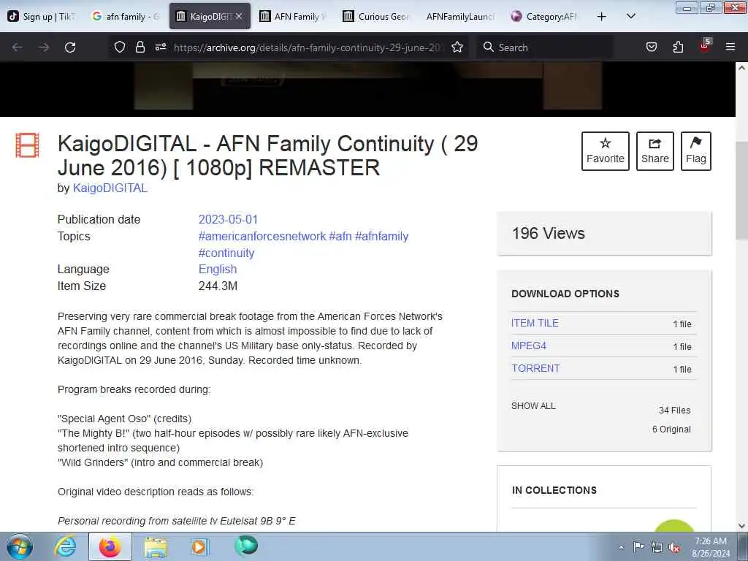This screenshot has height=561, width=748.
Task: Click the Share button
Action: click(655, 151)
